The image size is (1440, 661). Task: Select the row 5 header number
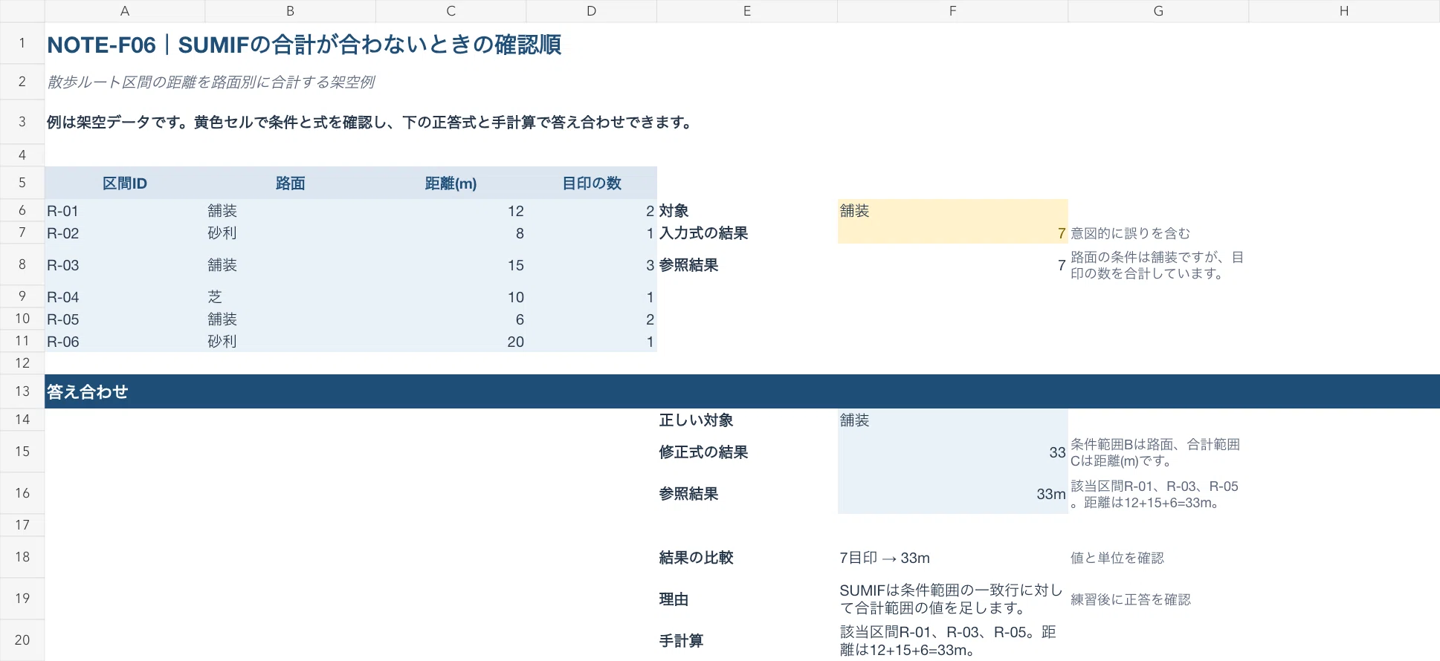pyautogui.click(x=22, y=183)
